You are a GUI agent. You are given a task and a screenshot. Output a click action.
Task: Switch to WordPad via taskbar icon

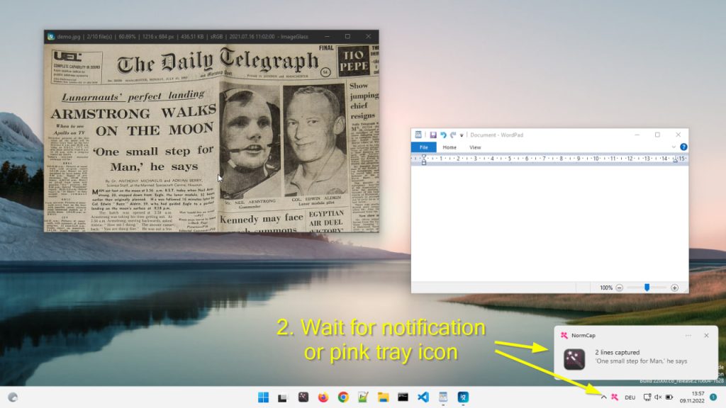tap(443, 397)
